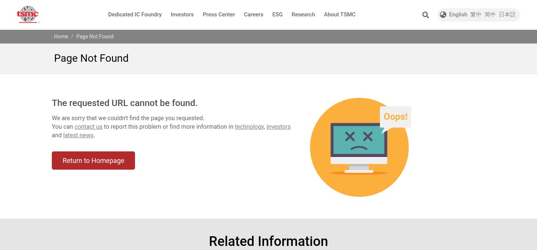This screenshot has height=250, width=537.
Task: Follow the contact us link
Action: tap(88, 126)
